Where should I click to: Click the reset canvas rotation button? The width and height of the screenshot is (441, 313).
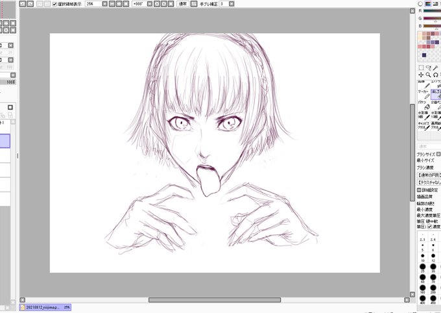pyautogui.click(x=171, y=4)
